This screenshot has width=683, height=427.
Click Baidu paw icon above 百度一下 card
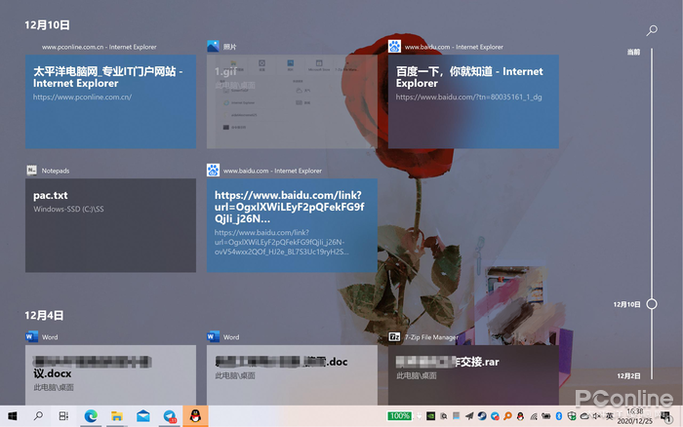coord(394,46)
